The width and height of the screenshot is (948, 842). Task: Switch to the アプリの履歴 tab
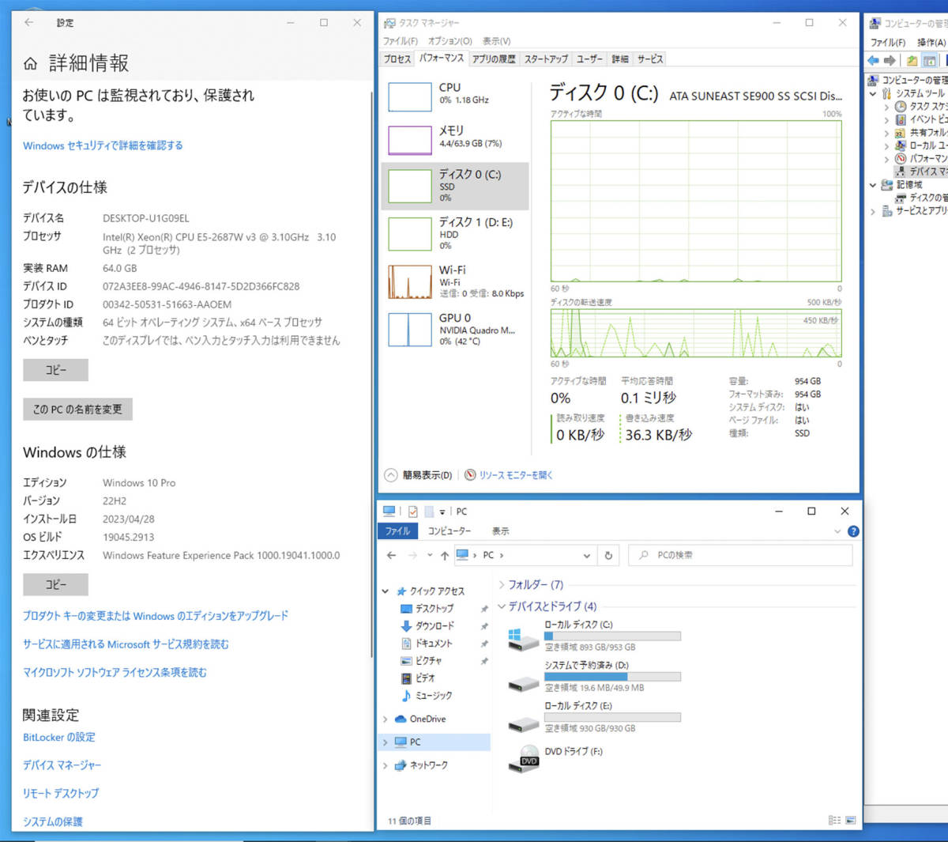pos(494,59)
